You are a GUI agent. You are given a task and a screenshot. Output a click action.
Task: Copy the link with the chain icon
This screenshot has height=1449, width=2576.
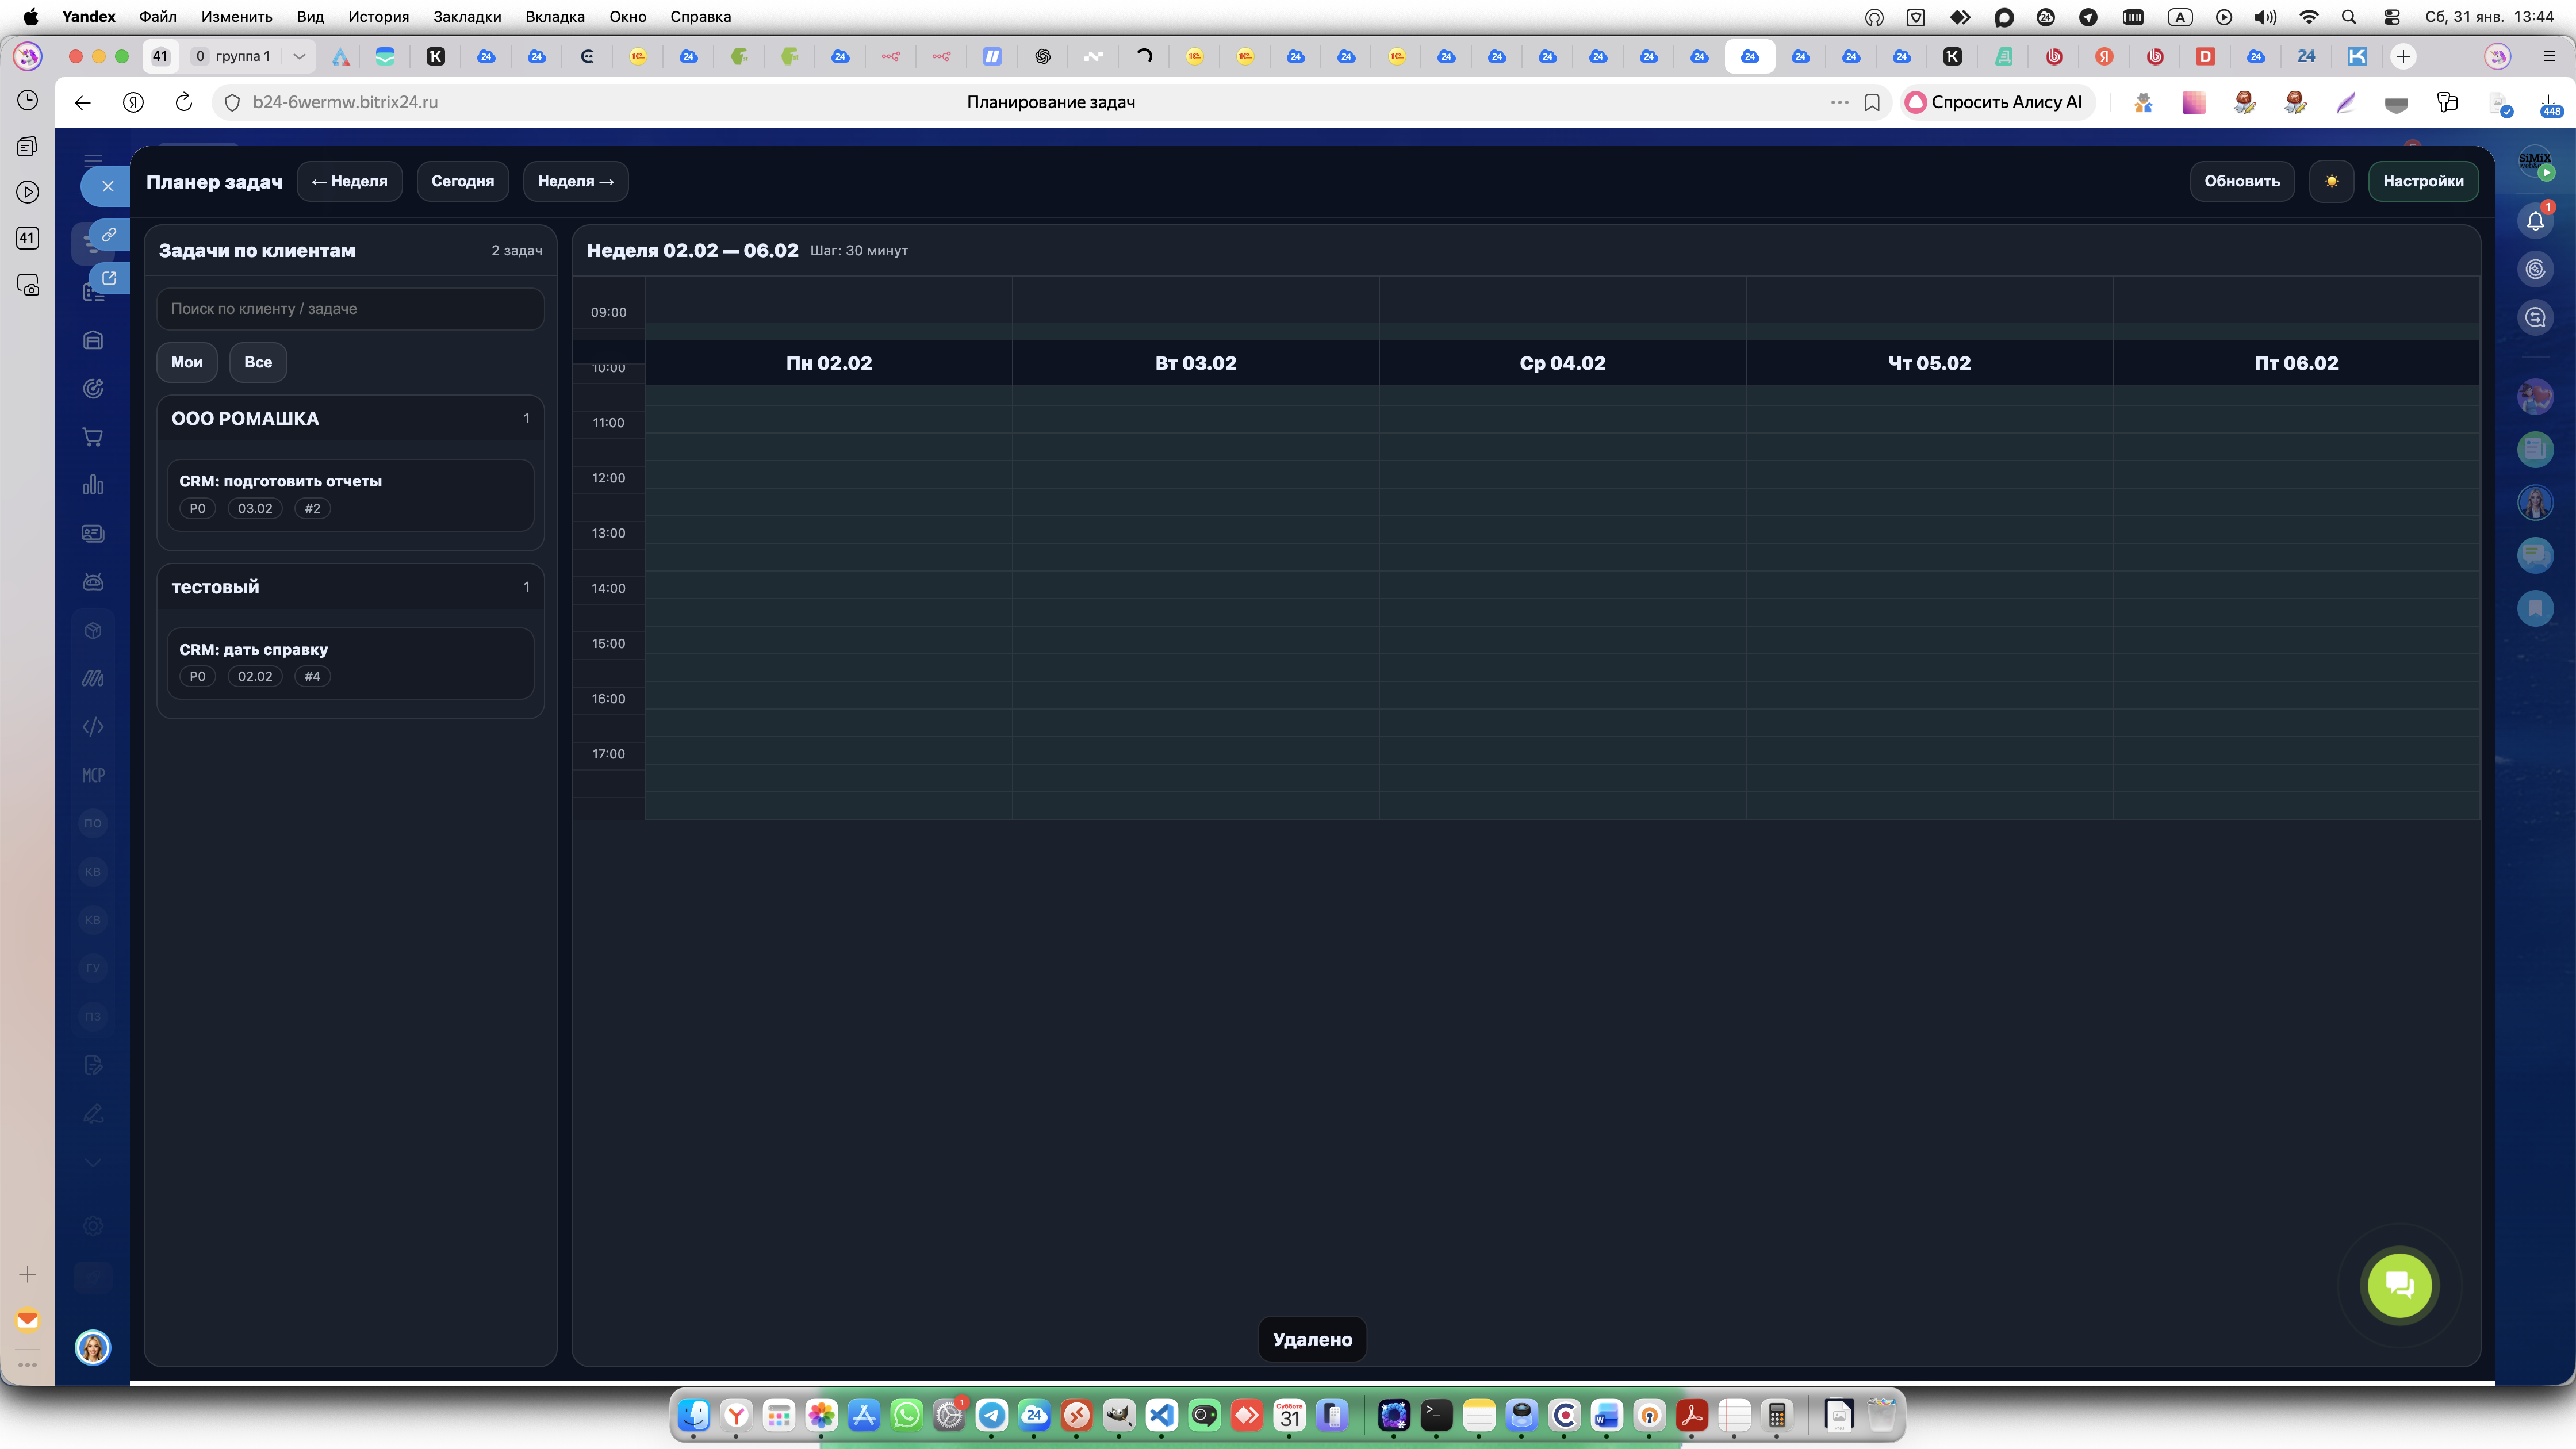(x=110, y=235)
